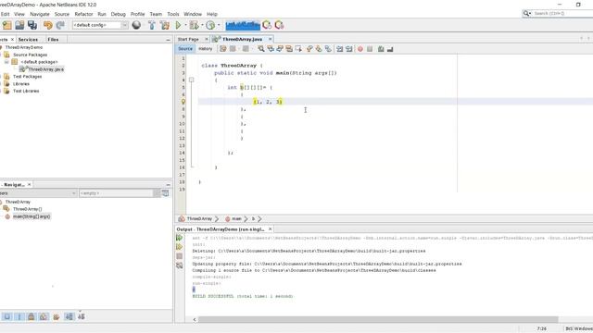
Task: Collapse the default package tree node
Action: pos(6,62)
